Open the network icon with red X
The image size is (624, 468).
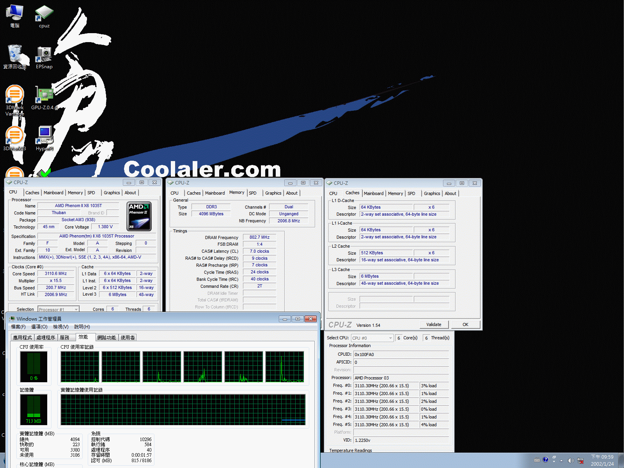pyautogui.click(x=580, y=461)
